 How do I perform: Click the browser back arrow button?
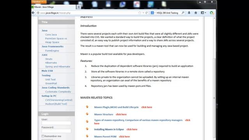click(x=33, y=13)
